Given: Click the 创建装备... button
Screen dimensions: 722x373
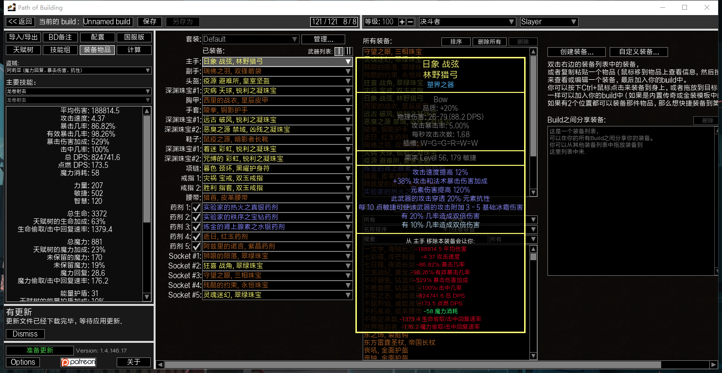Looking at the screenshot, I should pos(577,52).
